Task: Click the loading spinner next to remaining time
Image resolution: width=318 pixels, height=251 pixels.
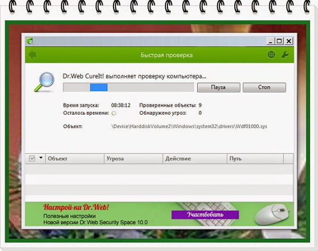Action: (x=113, y=114)
